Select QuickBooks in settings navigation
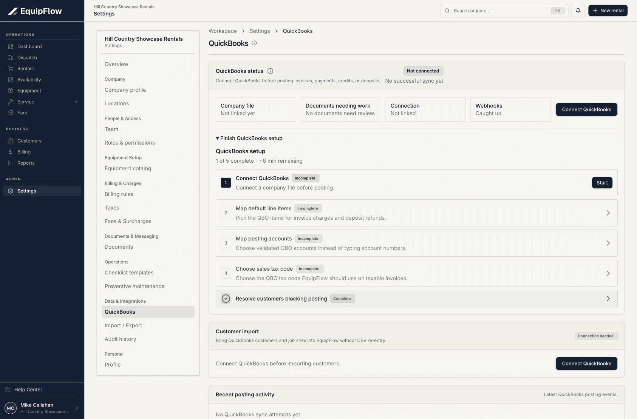The height and width of the screenshot is (419, 637). [x=148, y=312]
